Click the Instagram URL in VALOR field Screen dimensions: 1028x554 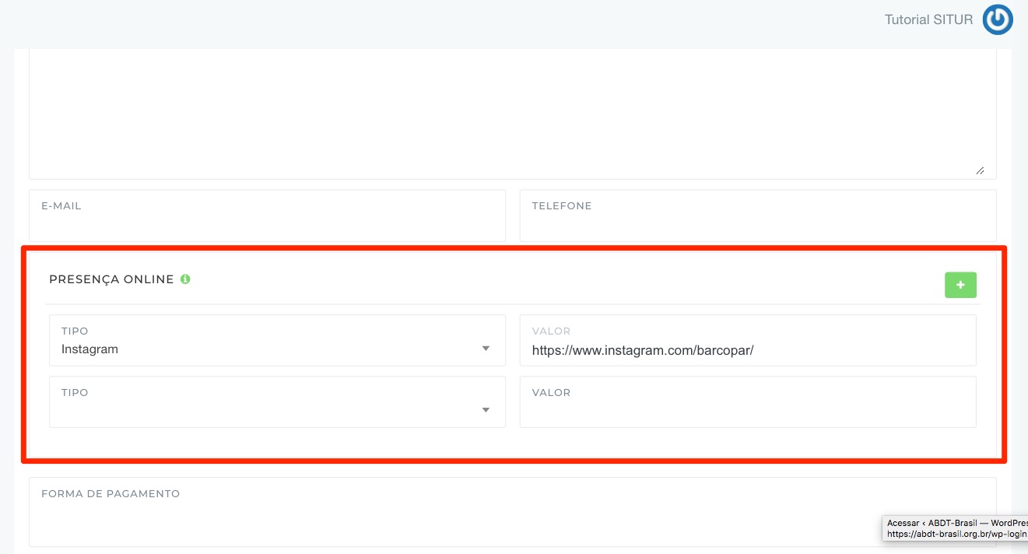[643, 350]
